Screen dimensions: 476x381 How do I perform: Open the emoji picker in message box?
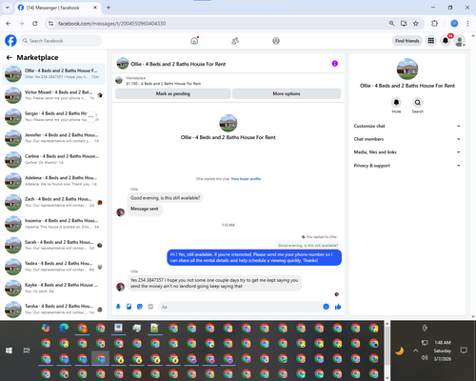(326, 307)
